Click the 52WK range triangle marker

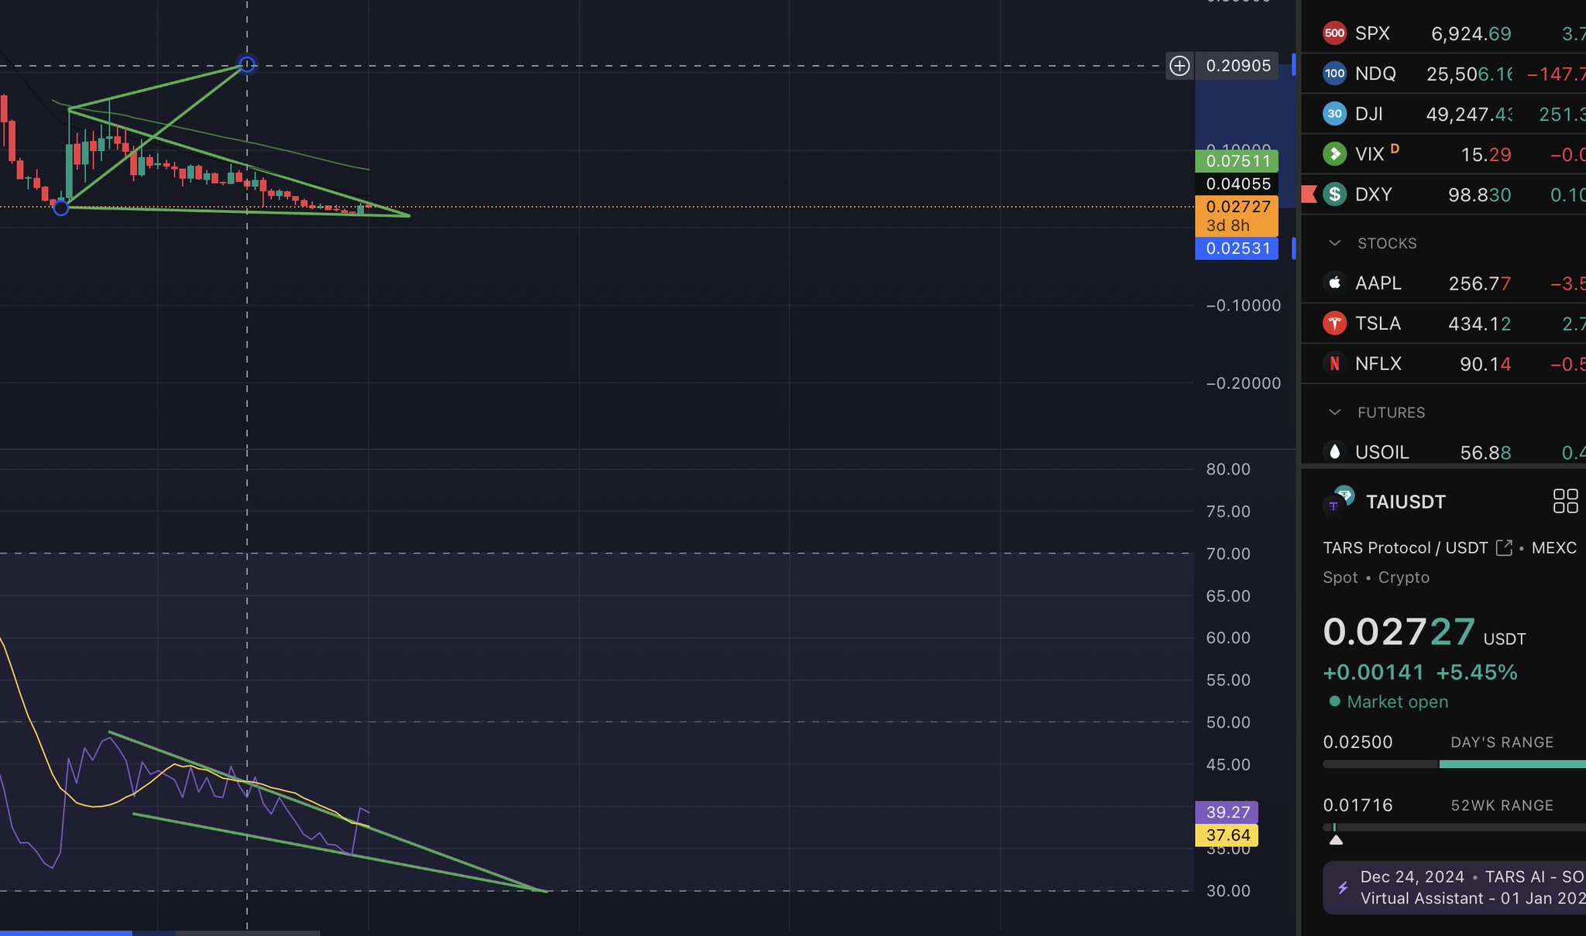(x=1336, y=840)
